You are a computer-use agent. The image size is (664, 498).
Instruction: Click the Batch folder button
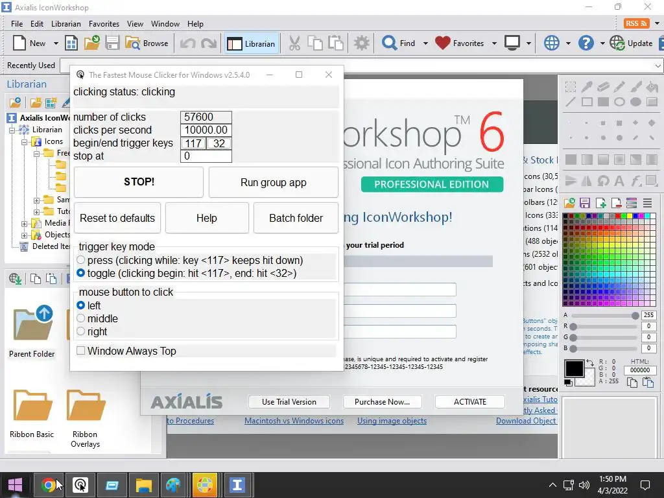tap(296, 218)
